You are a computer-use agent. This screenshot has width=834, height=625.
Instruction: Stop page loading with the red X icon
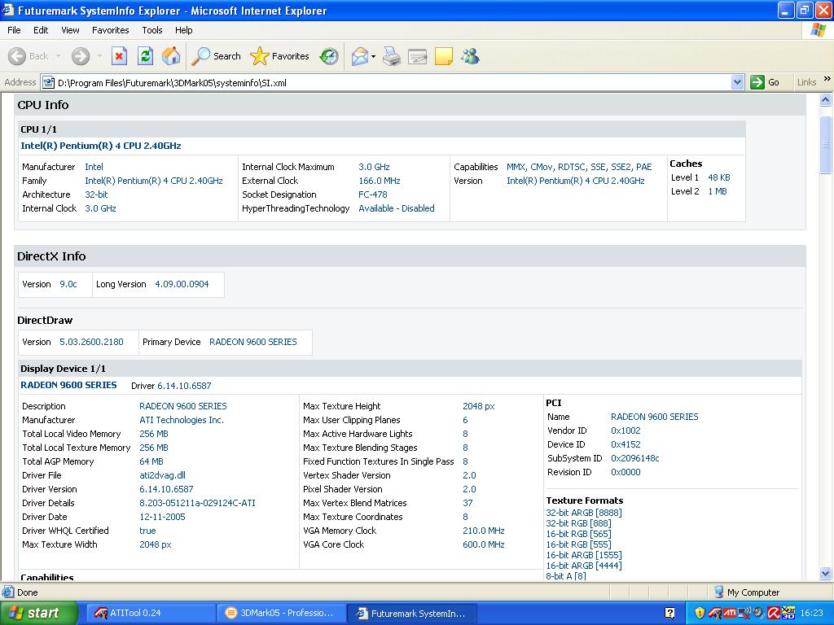tap(119, 56)
